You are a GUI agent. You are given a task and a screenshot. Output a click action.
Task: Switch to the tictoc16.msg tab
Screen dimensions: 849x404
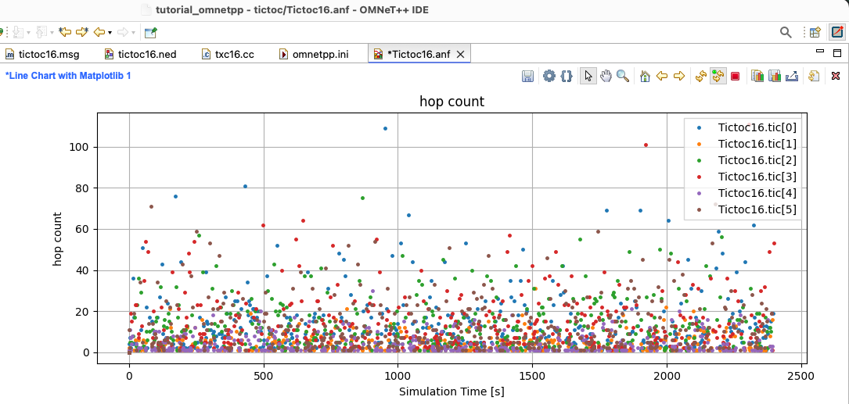tap(42, 54)
